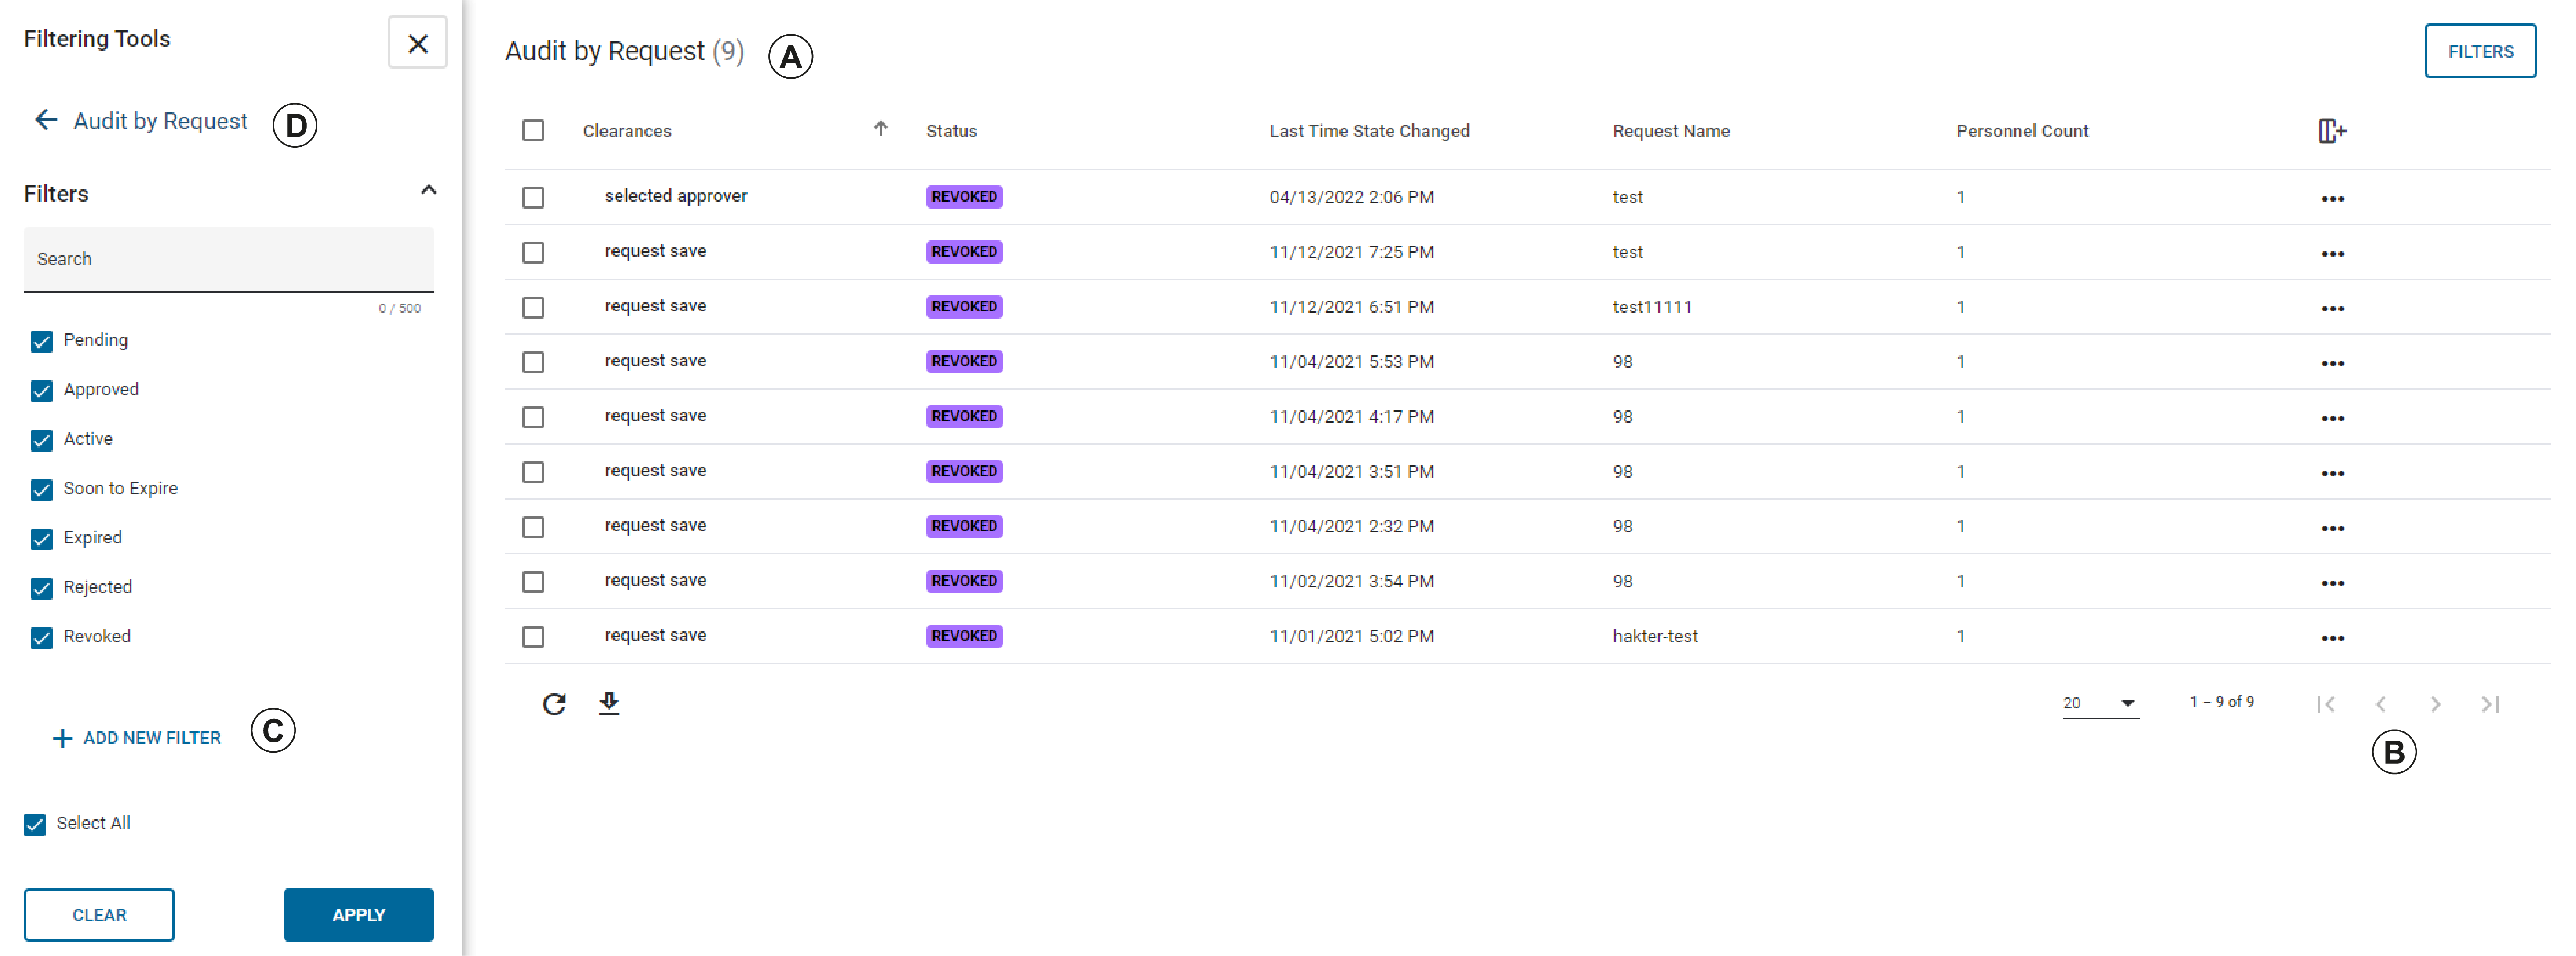Check row dated 11/04/2021 2:32 PM
Screen dimensions: 2576x956
coord(533,528)
